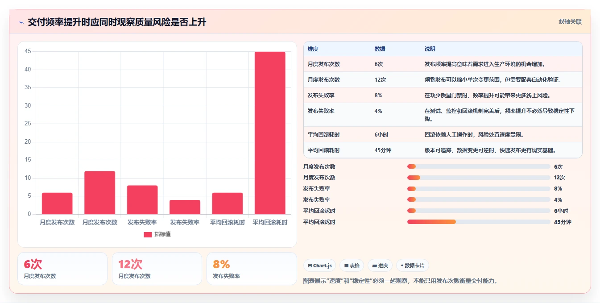Select the 表格 tag
Viewport: 600px width, 303px height.
click(x=352, y=266)
